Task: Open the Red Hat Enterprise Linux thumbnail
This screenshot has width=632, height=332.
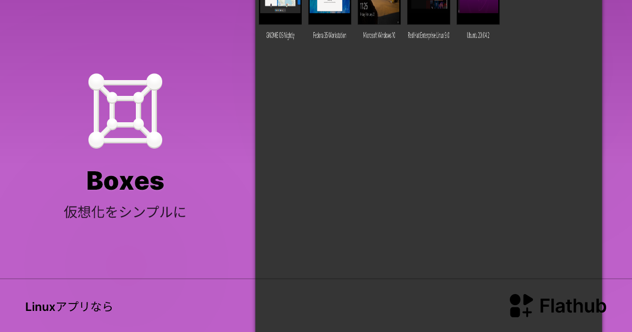Action: pyautogui.click(x=429, y=12)
